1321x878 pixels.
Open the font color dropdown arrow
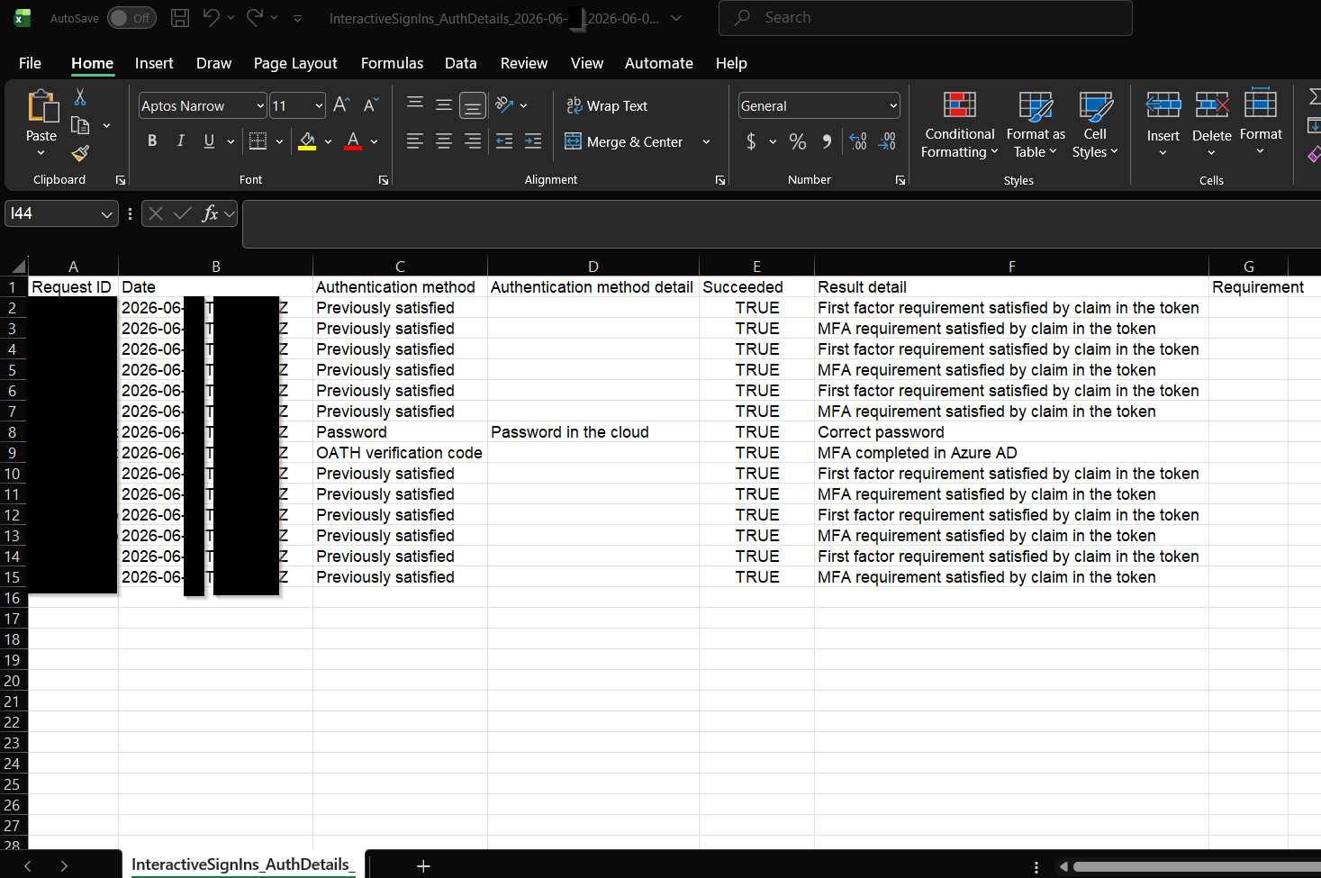[x=374, y=141]
